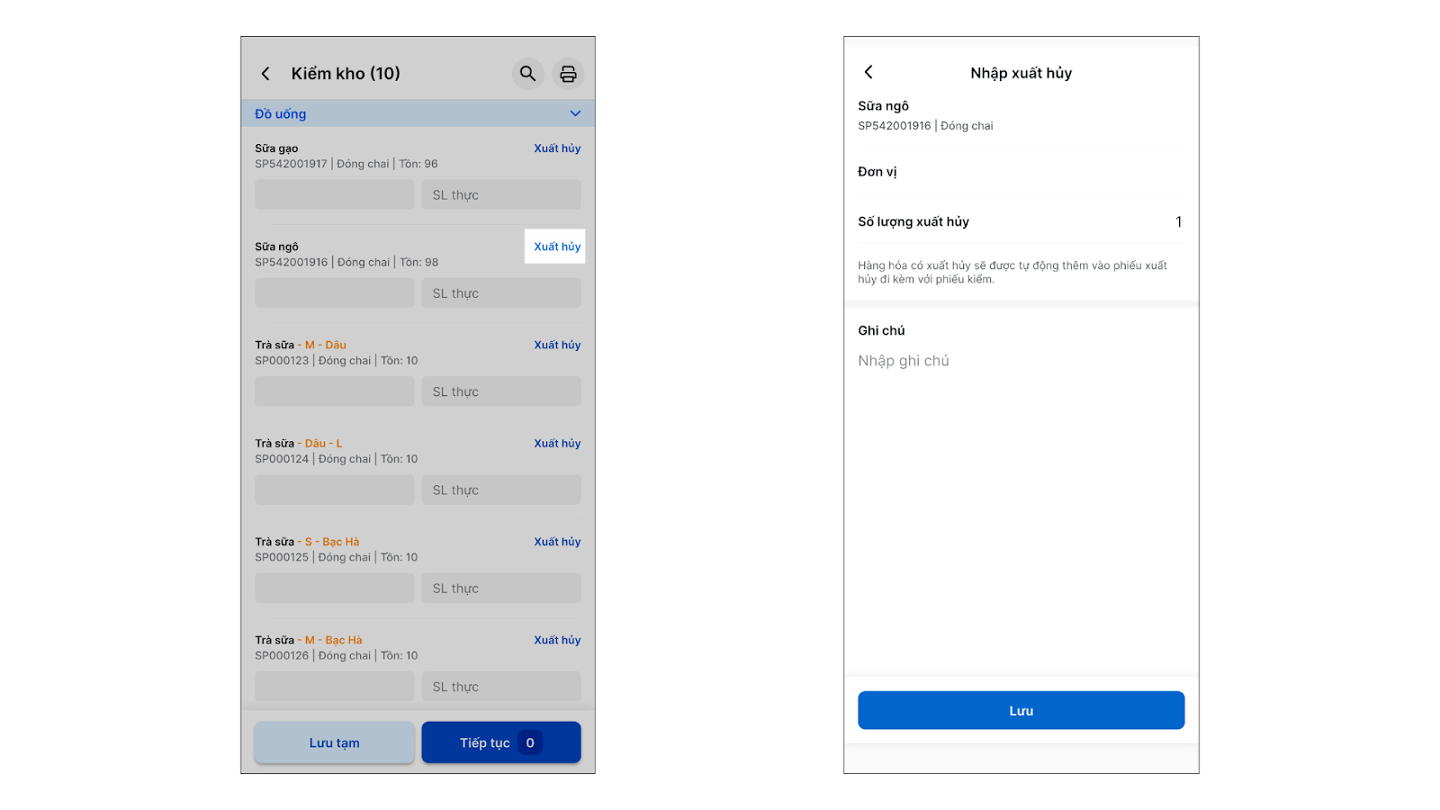Tap Xuất hủy for Trà sữa M - Bạc Hà
Screen dimensions: 1440x810
[557, 640]
